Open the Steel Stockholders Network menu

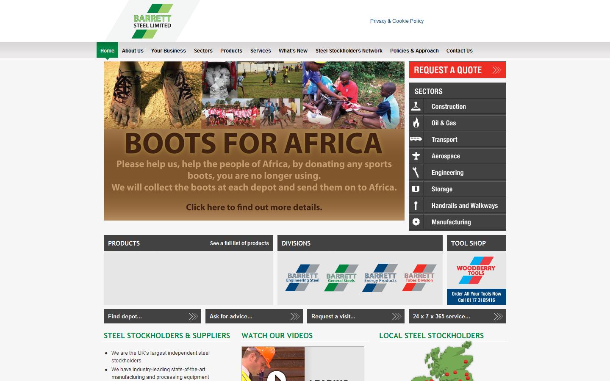(348, 50)
